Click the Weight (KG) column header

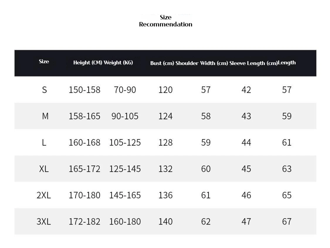(118, 63)
